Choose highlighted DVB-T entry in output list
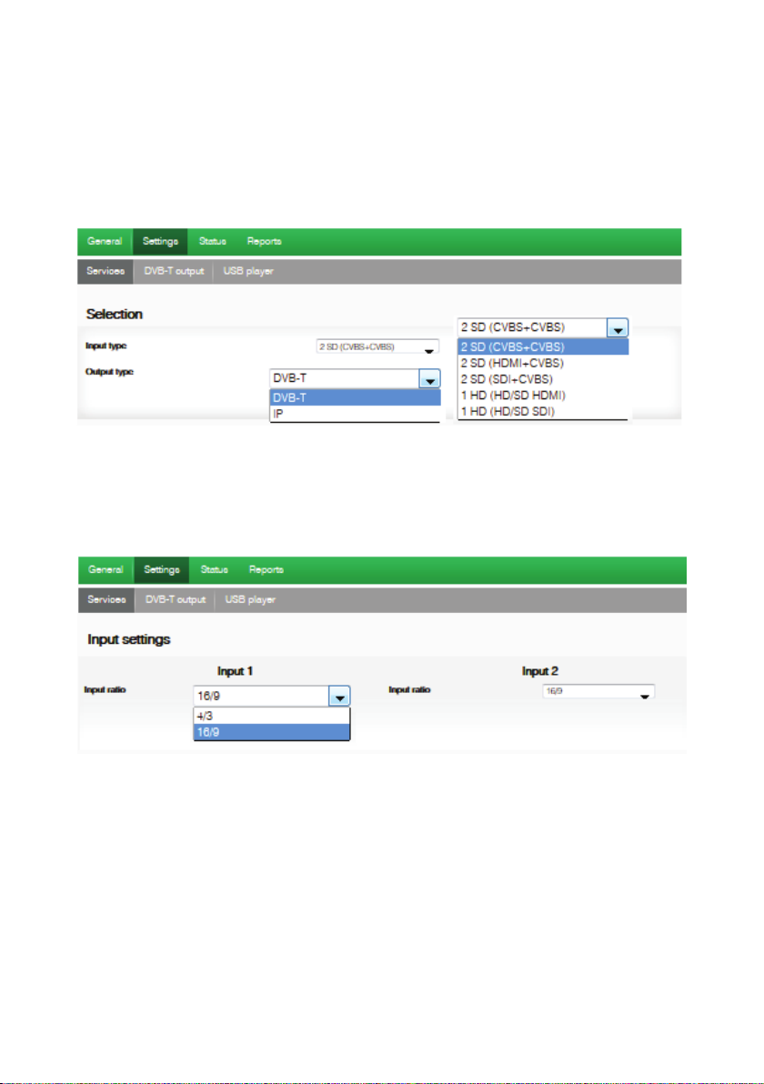Screen dimensions: 764x1084 click(x=355, y=397)
